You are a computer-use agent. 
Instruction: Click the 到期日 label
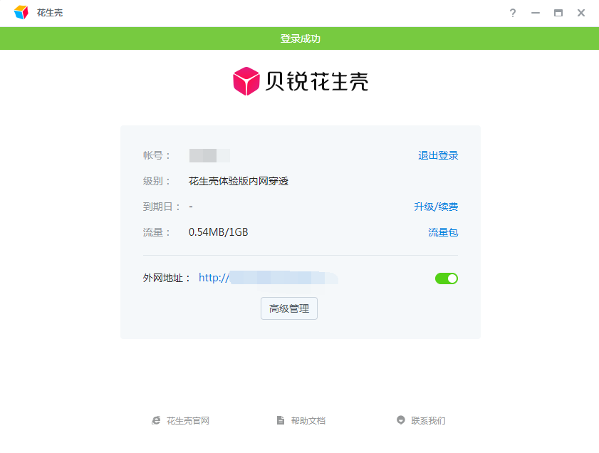161,207
